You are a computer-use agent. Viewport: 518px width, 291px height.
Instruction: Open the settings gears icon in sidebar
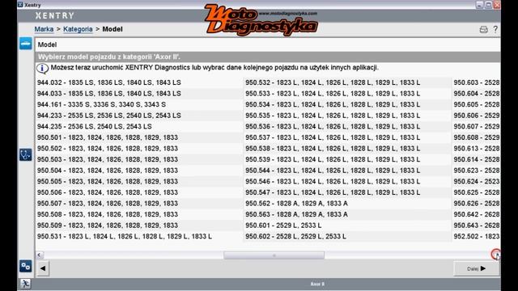click(x=25, y=266)
